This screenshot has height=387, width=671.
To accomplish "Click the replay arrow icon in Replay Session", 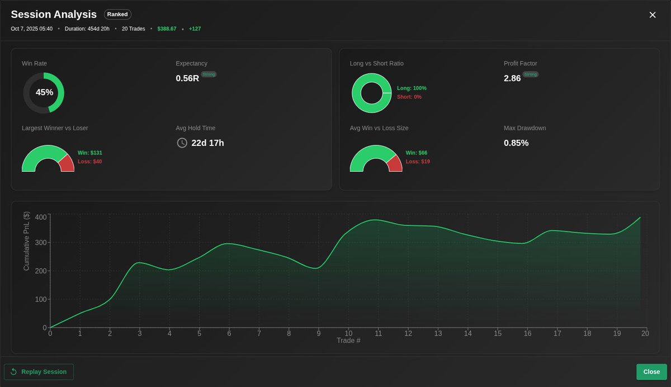I will (13, 372).
